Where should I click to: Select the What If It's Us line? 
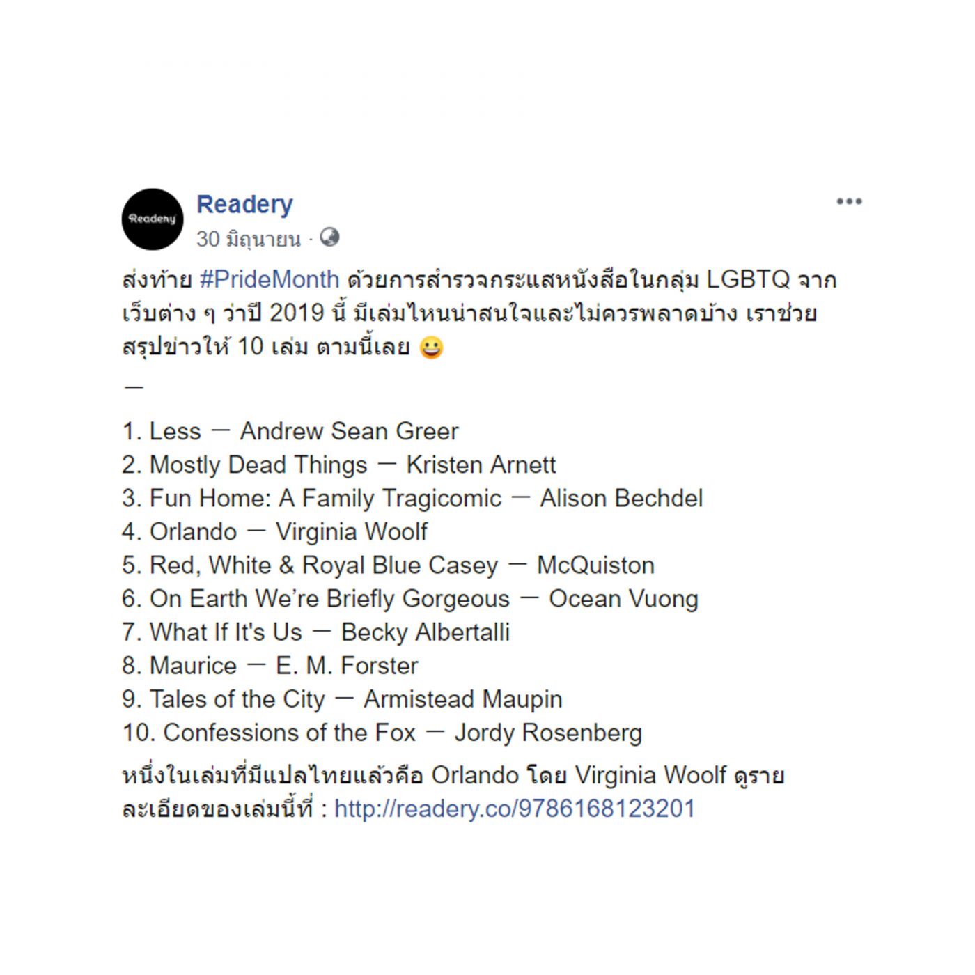pos(315,632)
